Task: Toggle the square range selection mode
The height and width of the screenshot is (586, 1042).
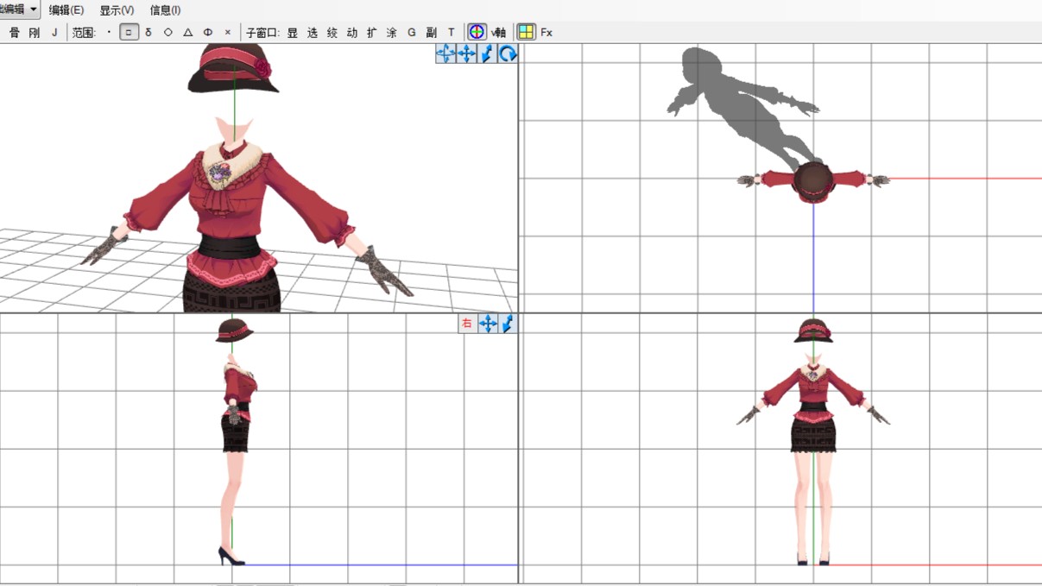Action: click(x=129, y=32)
